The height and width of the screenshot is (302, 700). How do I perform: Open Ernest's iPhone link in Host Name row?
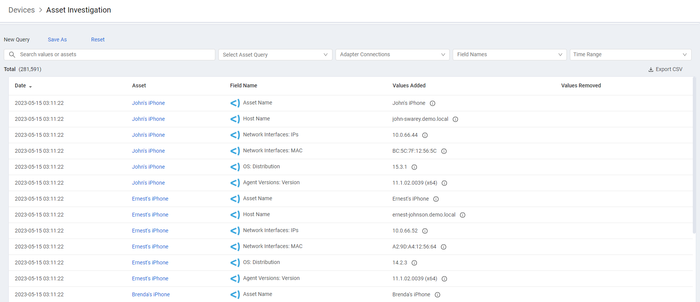tap(150, 215)
